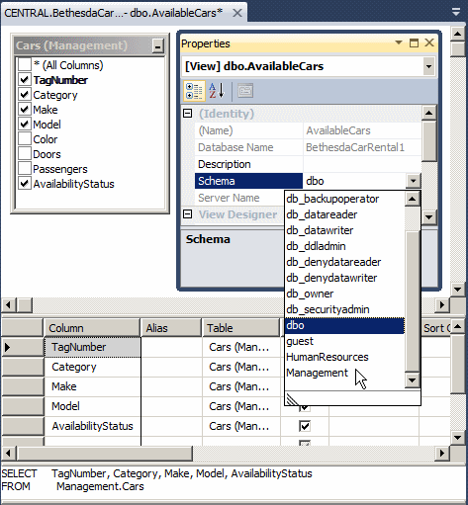468x505 pixels.
Task: Click the Alias column header
Action: (x=171, y=328)
